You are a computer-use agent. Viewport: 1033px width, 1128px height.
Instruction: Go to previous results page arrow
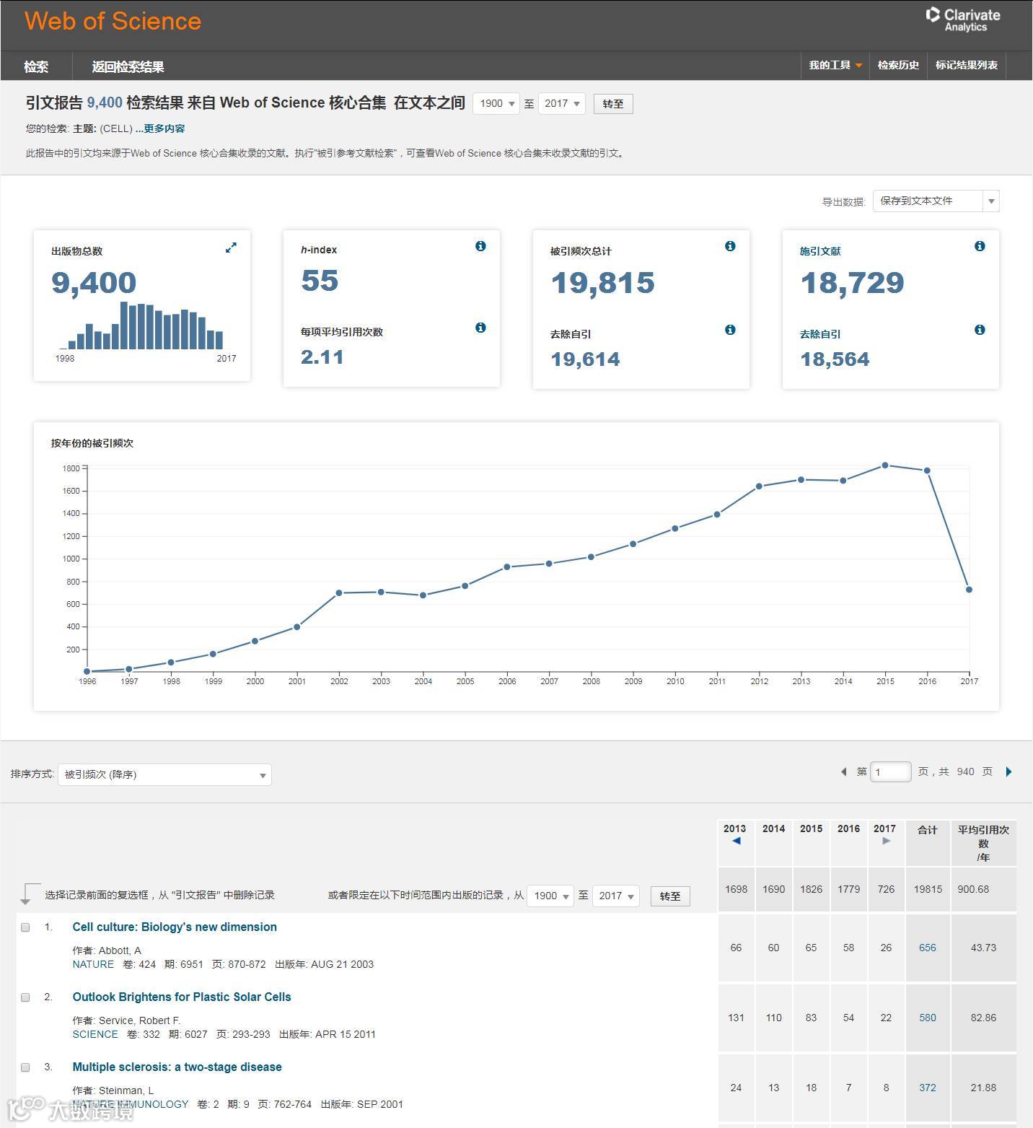[843, 771]
